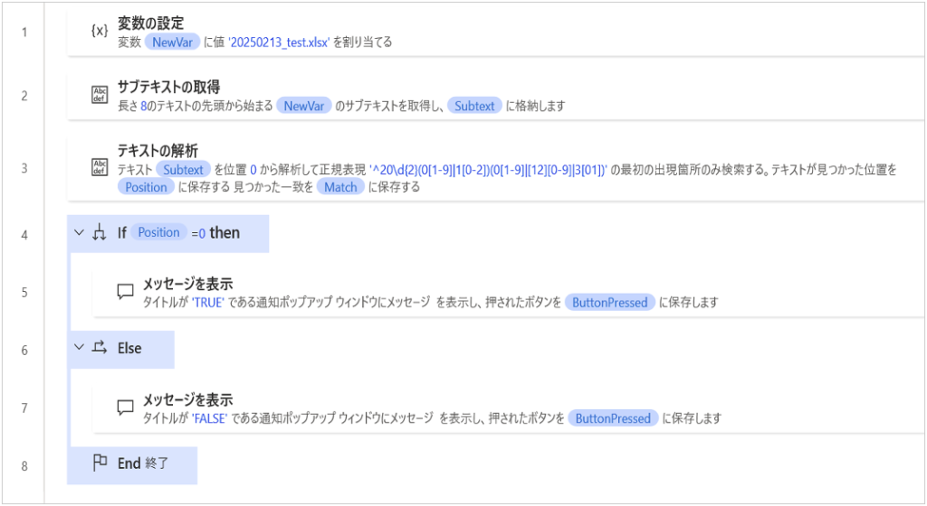Image resolution: width=927 pixels, height=506 pixels.
Task: Click the regular expression text in テキストの解析
Action: click(x=488, y=169)
